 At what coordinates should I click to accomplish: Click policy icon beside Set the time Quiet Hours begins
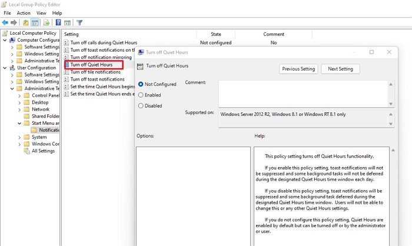pos(67,87)
